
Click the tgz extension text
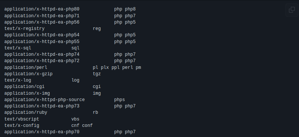97,74
